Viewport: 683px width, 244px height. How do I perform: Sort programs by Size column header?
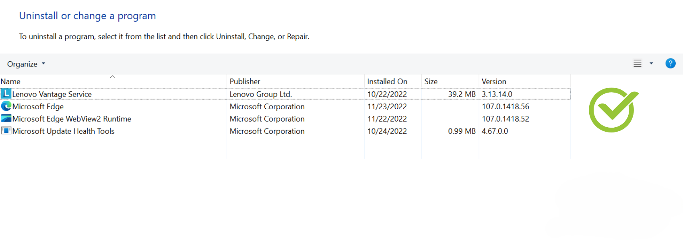[431, 82]
